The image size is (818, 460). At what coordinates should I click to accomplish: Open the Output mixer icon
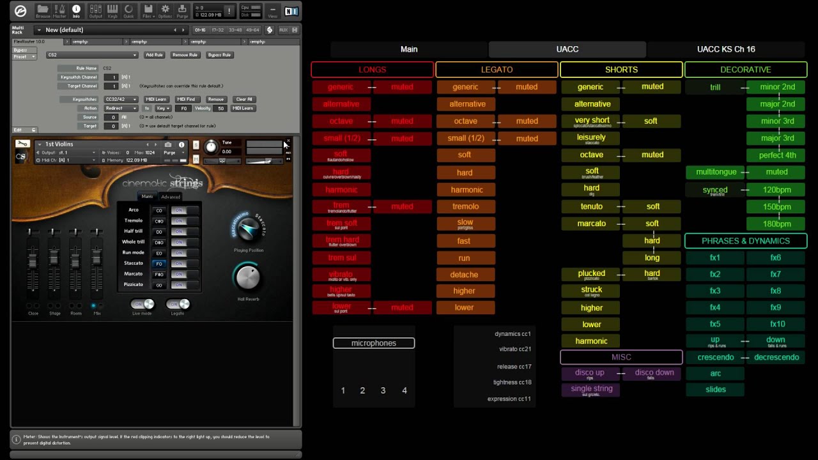click(96, 10)
